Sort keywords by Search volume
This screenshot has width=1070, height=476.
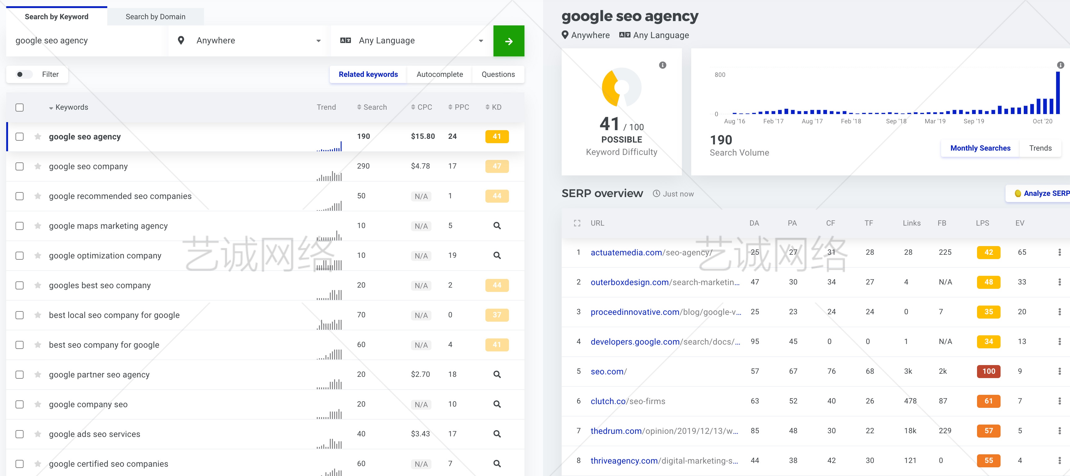(x=372, y=108)
